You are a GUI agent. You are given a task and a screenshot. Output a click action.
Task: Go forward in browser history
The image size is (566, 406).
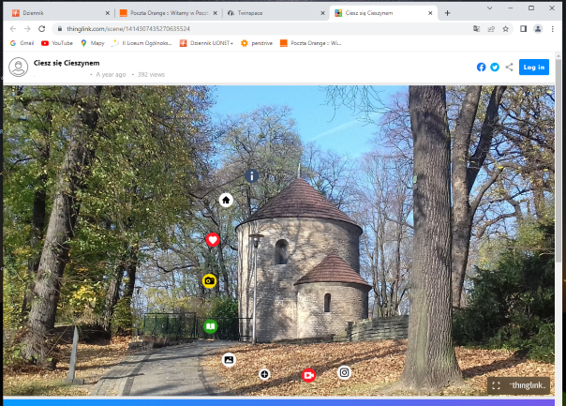[x=27, y=29]
